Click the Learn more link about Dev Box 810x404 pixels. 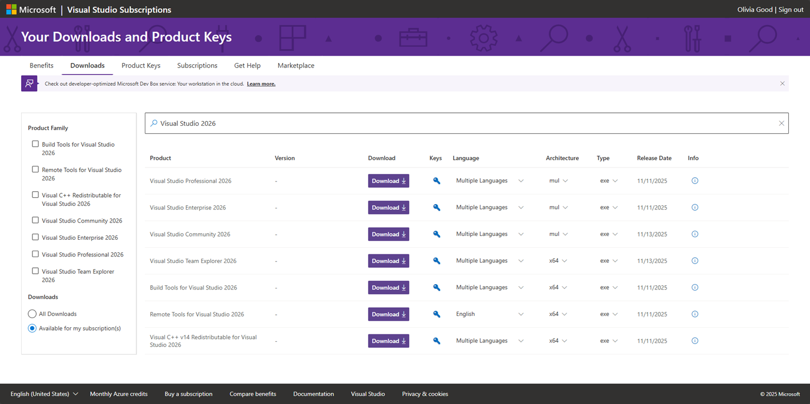click(x=261, y=84)
